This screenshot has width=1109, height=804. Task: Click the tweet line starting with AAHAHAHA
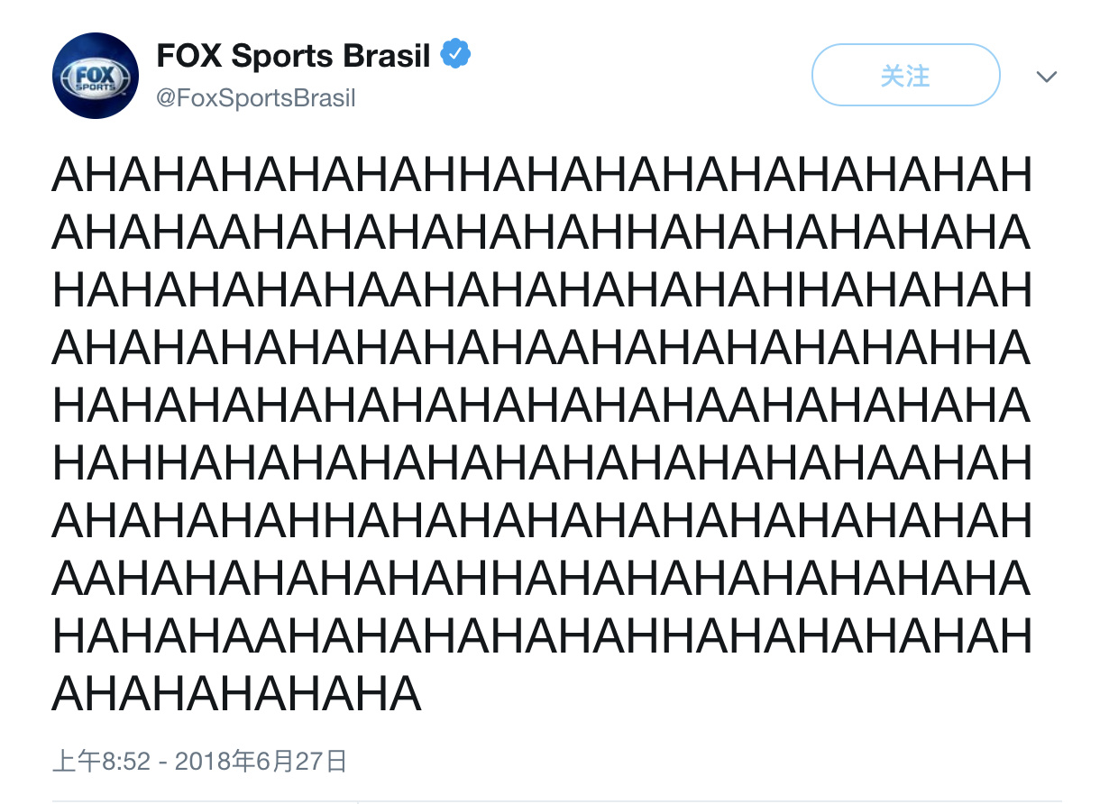tap(541, 579)
